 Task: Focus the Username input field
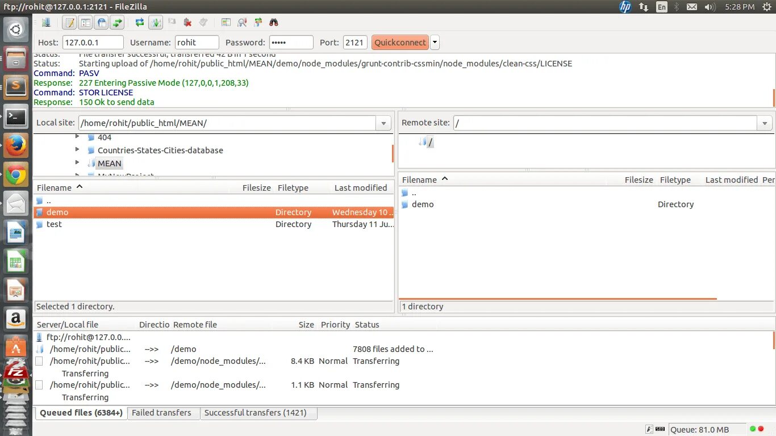click(197, 43)
